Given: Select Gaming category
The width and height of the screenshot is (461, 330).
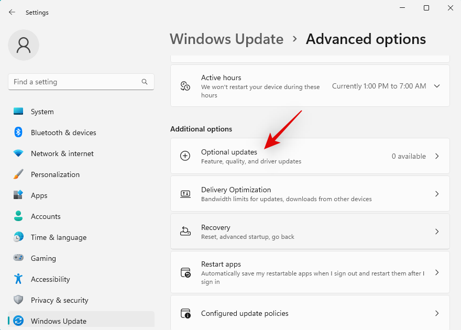Looking at the screenshot, I should click(x=81, y=258).
